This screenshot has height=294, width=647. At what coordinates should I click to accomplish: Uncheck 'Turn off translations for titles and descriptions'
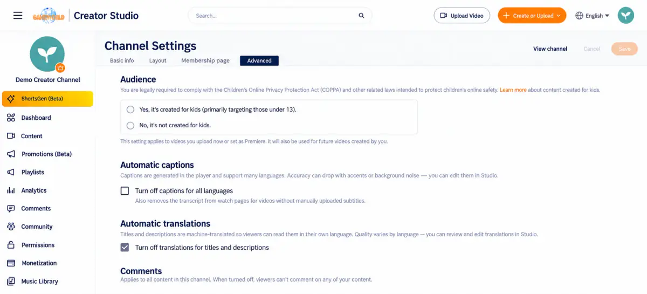(125, 248)
